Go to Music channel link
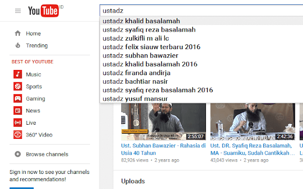This screenshot has width=303, height=189. (34, 75)
